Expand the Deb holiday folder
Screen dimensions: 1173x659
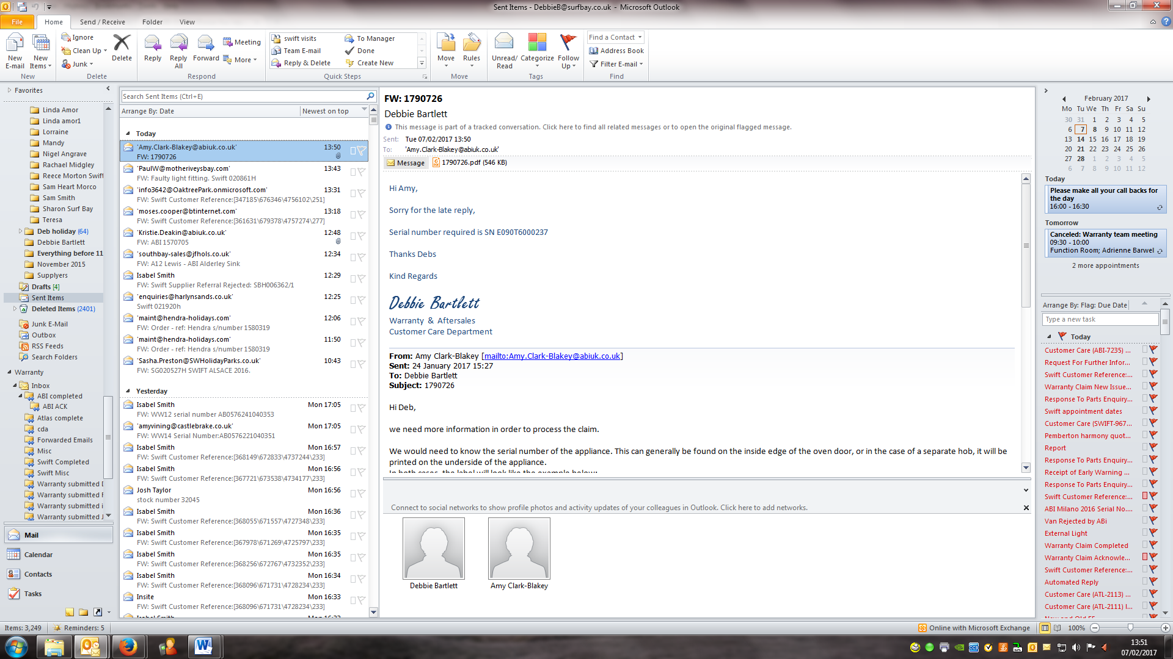pyautogui.click(x=20, y=231)
